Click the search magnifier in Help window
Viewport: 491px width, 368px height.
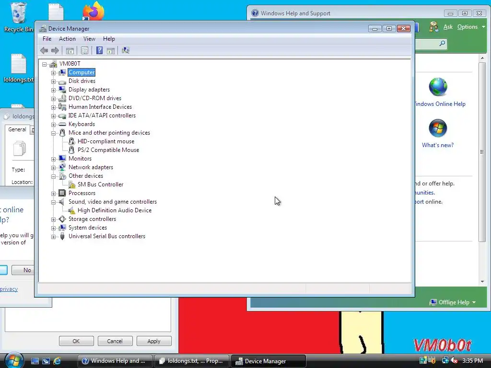point(442,44)
